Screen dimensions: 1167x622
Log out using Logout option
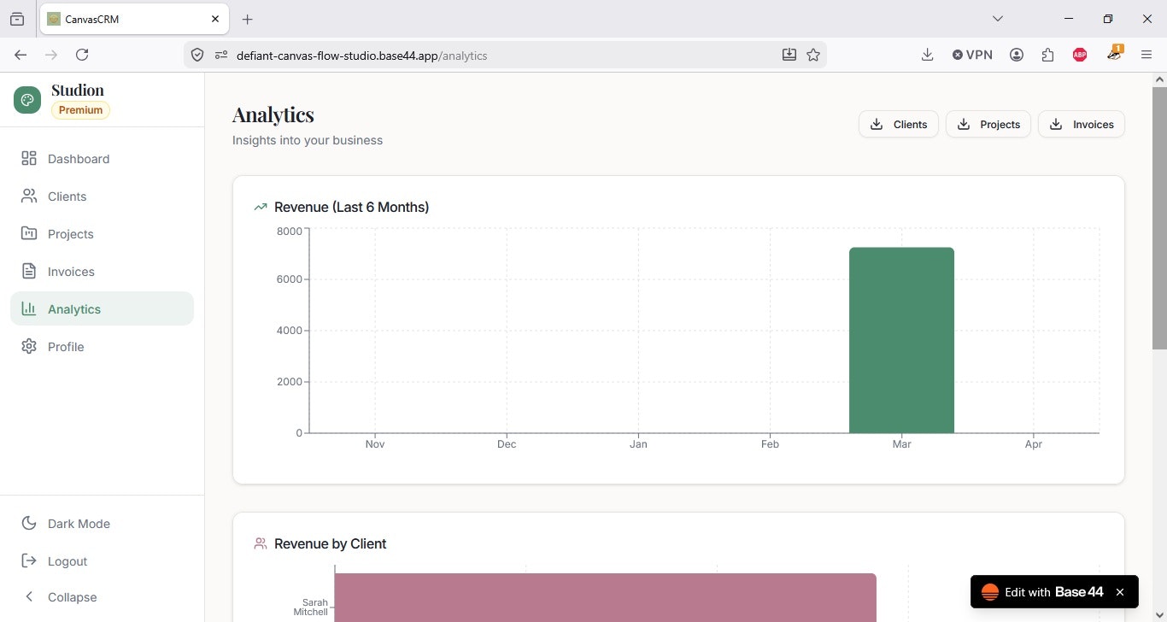(102, 561)
